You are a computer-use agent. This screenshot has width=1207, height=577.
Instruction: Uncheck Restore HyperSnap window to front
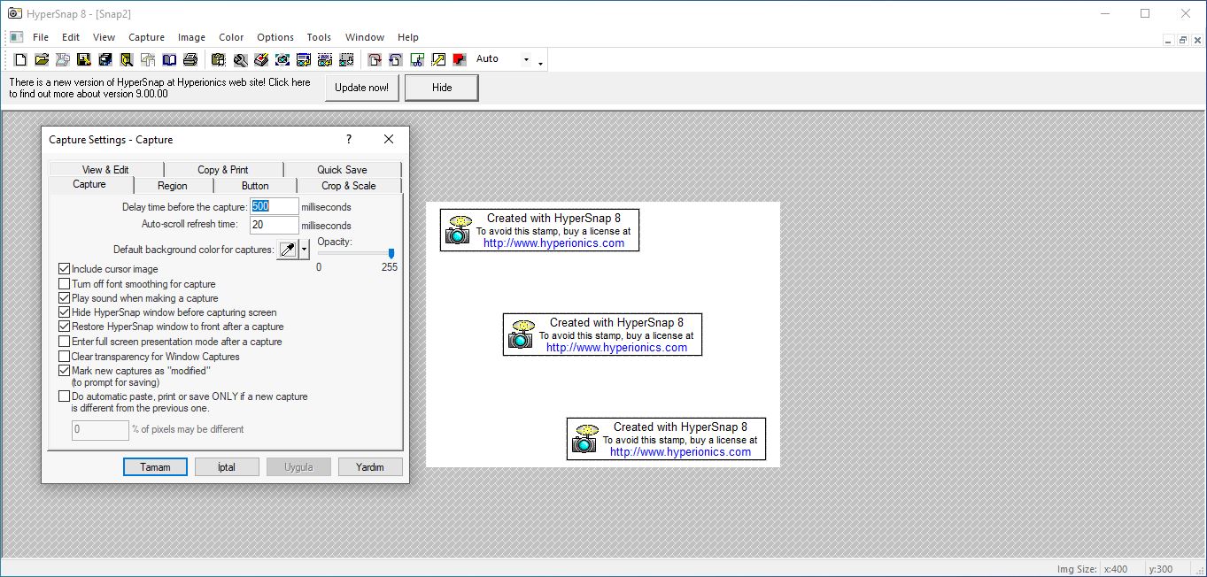pyautogui.click(x=64, y=327)
